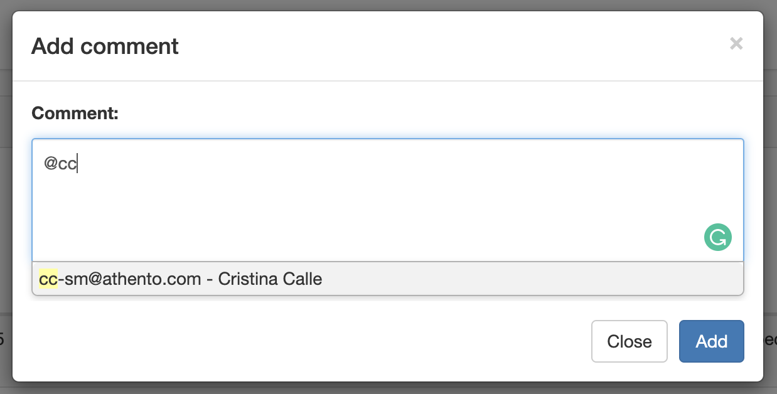Submit the comment using the blue Add button
777x394 pixels.
click(x=711, y=341)
